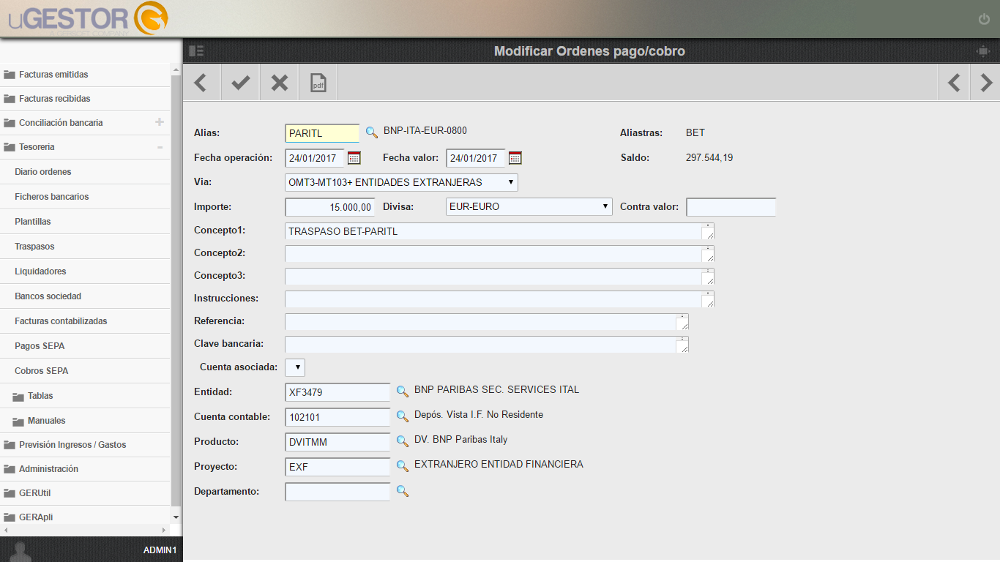Open the Cuenta asociada dropdown
Viewport: 1000px width, 562px height.
295,367
